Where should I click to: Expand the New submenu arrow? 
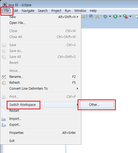click(78, 17)
